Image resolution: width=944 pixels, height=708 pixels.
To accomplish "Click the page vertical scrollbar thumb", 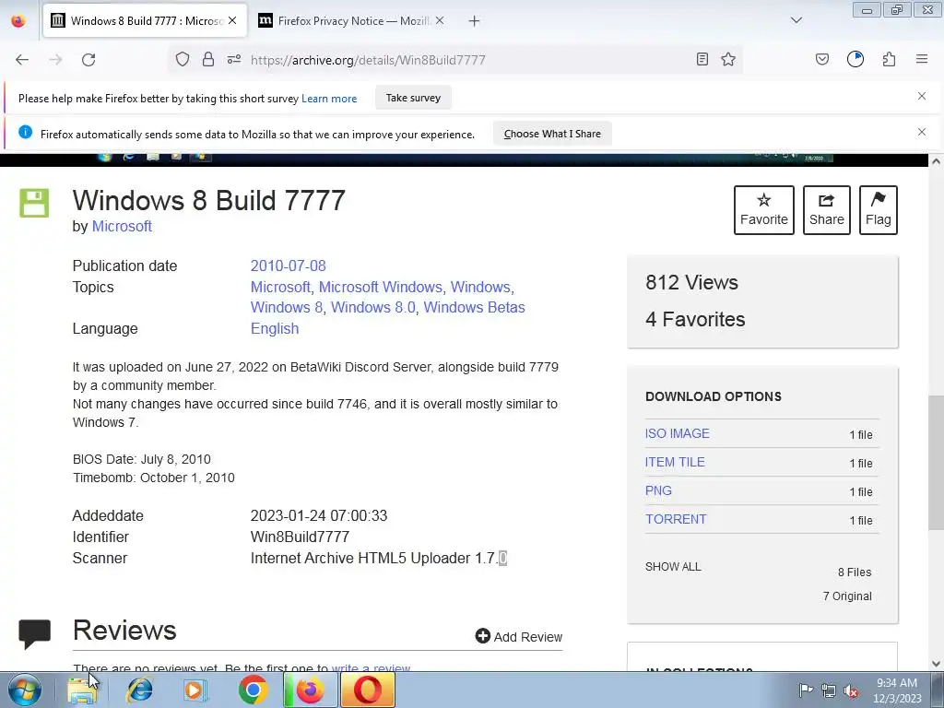I will (936, 463).
